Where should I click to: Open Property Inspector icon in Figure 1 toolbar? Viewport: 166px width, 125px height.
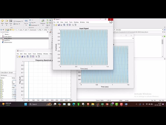pyautogui.click(x=75, y=25)
